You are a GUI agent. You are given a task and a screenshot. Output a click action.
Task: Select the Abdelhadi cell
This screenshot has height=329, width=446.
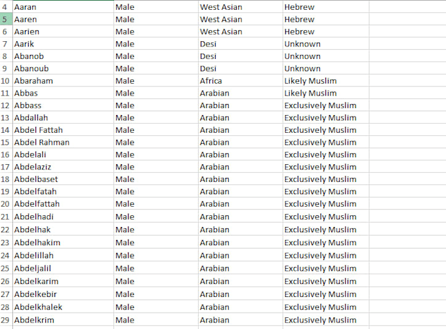pyautogui.click(x=63, y=216)
